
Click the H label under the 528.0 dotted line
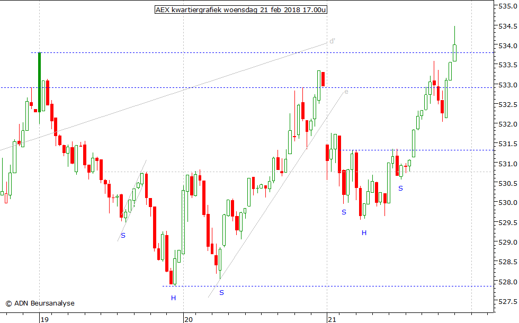click(174, 298)
